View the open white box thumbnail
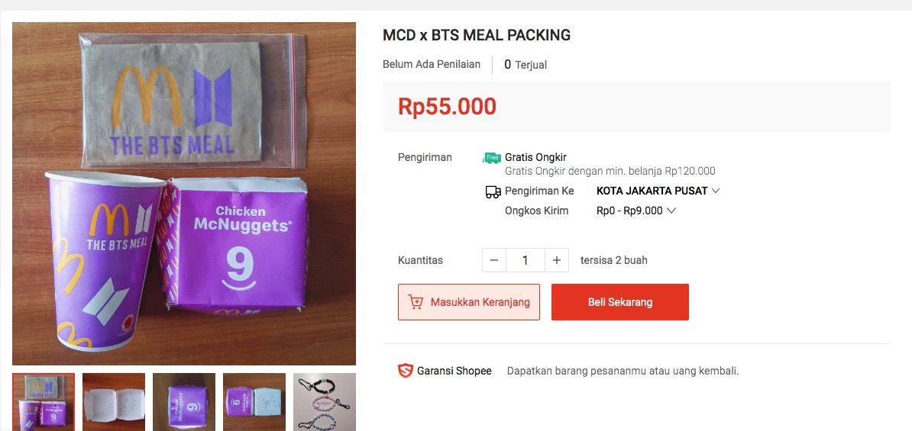Screen dimensions: 912x431 [114, 402]
